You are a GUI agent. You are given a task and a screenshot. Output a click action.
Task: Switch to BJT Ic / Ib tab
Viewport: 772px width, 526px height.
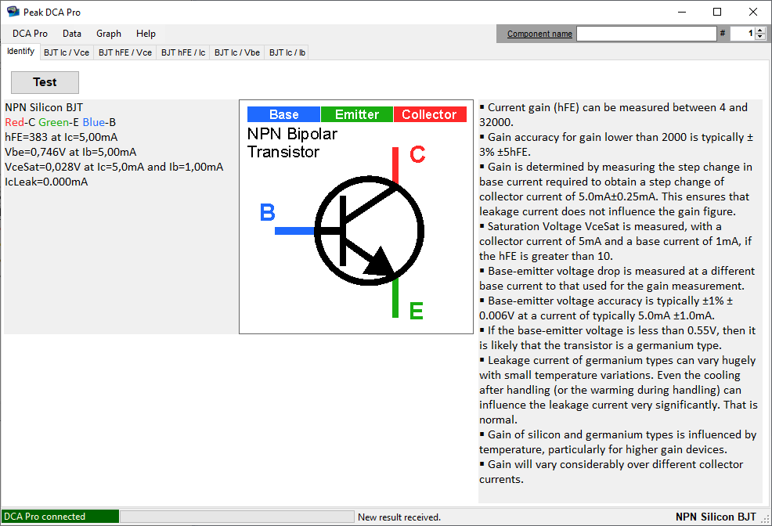click(287, 52)
